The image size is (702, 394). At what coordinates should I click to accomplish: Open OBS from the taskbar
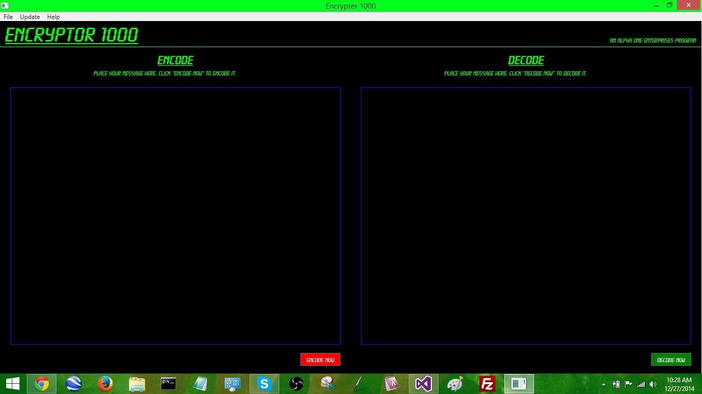[x=296, y=383]
